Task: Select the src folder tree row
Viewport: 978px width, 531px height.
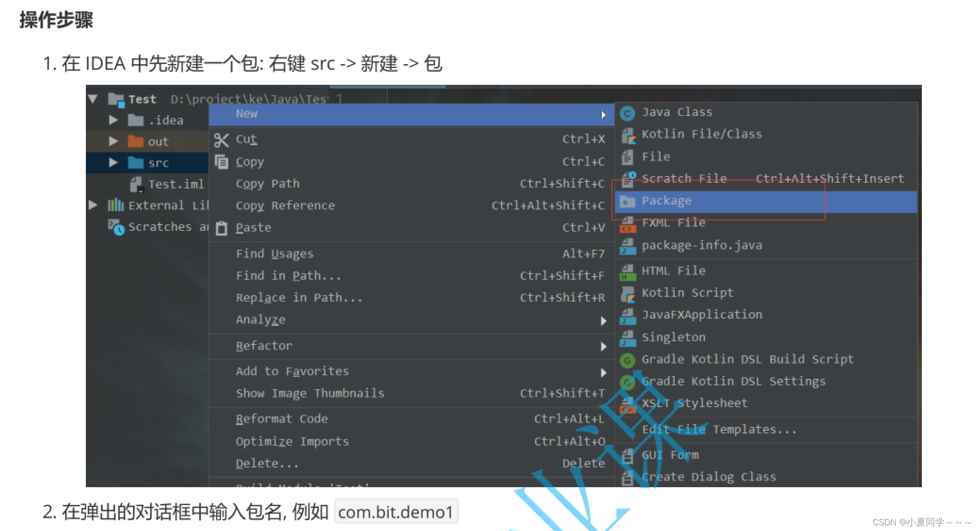Action: pos(147,163)
